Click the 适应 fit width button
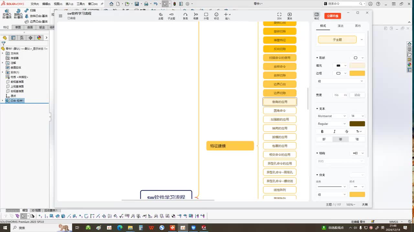Screen dimensions: 414x232 [x=357, y=95]
